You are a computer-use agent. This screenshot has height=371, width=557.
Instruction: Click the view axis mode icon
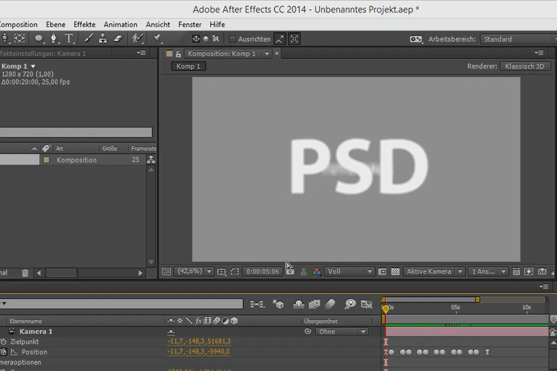(x=215, y=39)
